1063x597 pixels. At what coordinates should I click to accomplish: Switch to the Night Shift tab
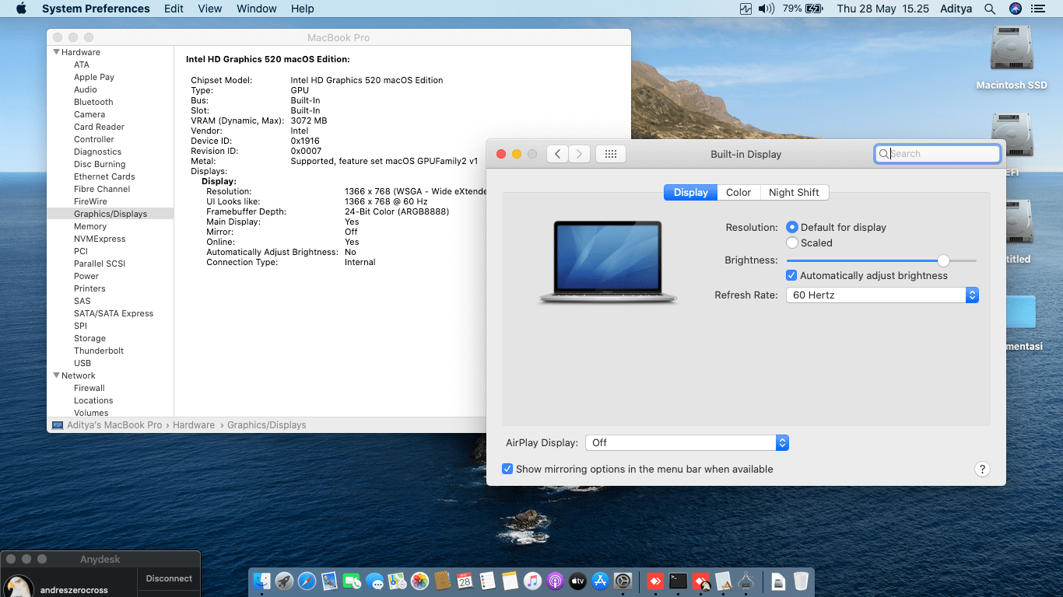click(794, 192)
